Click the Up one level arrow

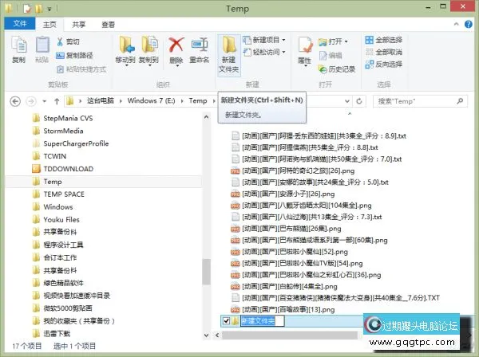pos(57,101)
